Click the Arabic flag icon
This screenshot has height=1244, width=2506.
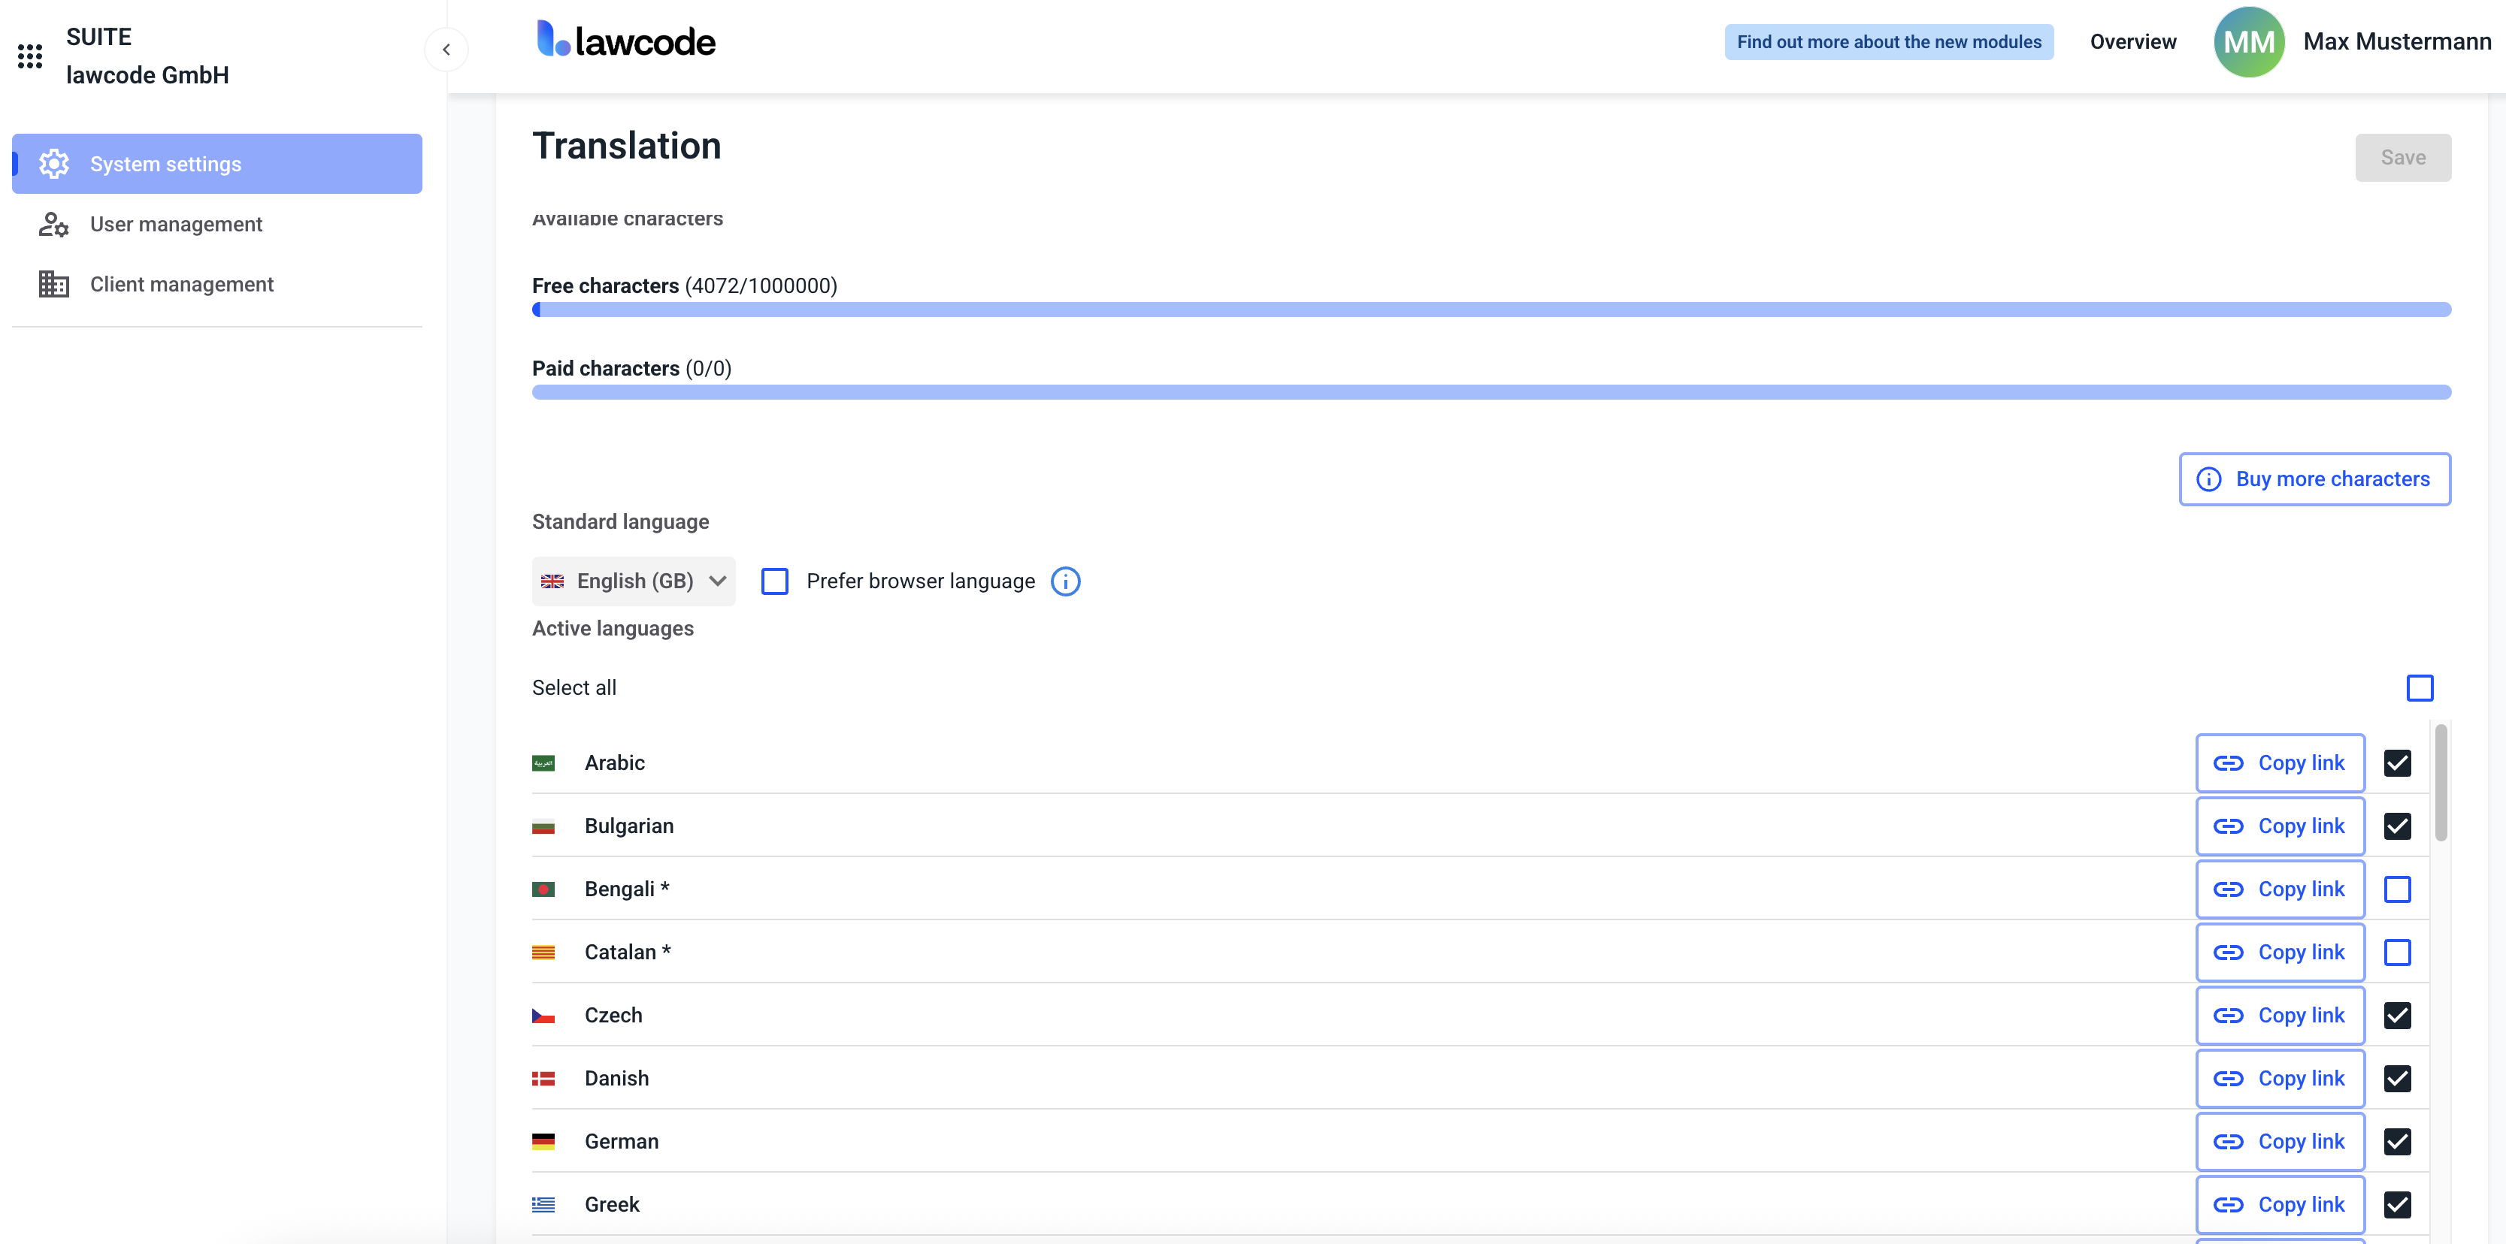[543, 763]
